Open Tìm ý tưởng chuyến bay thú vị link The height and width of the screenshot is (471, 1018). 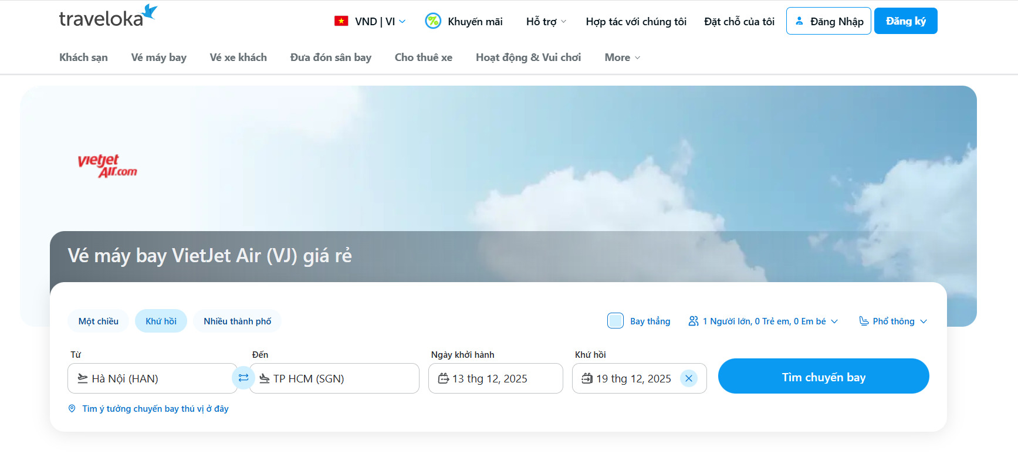pos(155,408)
